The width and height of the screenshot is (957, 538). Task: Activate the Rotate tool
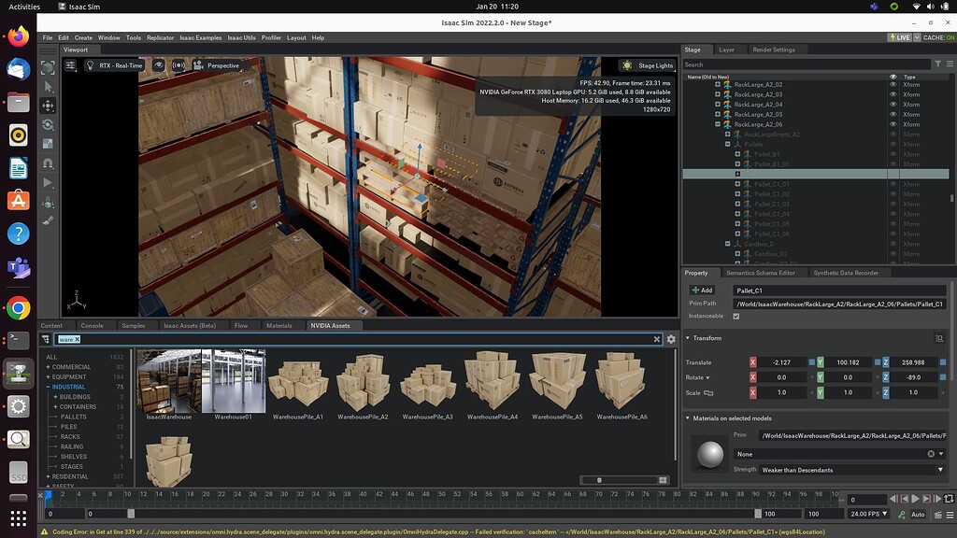click(48, 124)
